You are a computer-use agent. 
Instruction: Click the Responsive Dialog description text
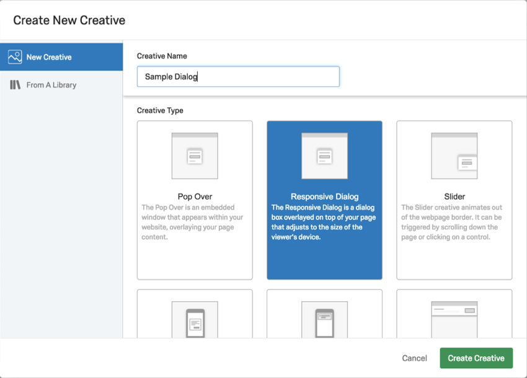(323, 222)
